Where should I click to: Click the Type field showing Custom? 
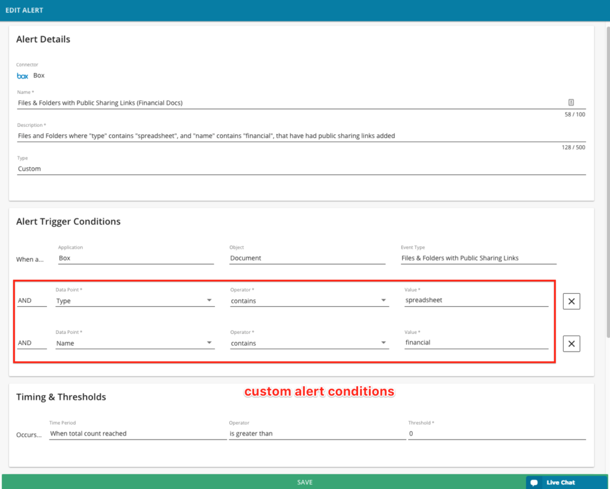301,169
